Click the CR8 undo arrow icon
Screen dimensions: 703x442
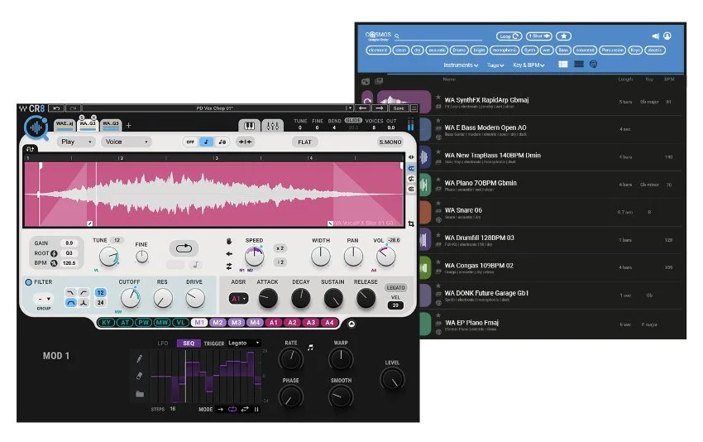56,108
